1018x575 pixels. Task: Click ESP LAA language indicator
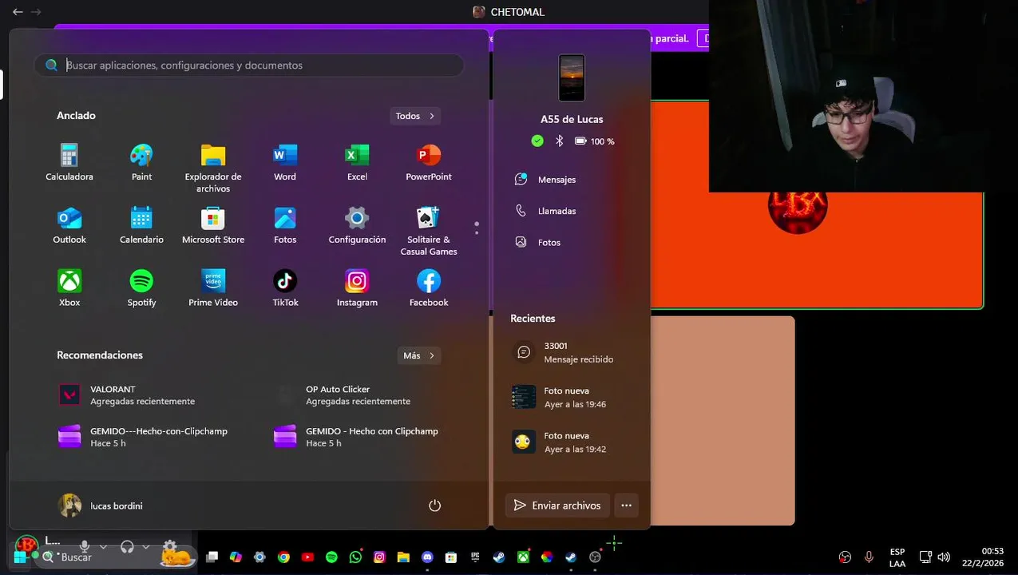[x=897, y=557]
